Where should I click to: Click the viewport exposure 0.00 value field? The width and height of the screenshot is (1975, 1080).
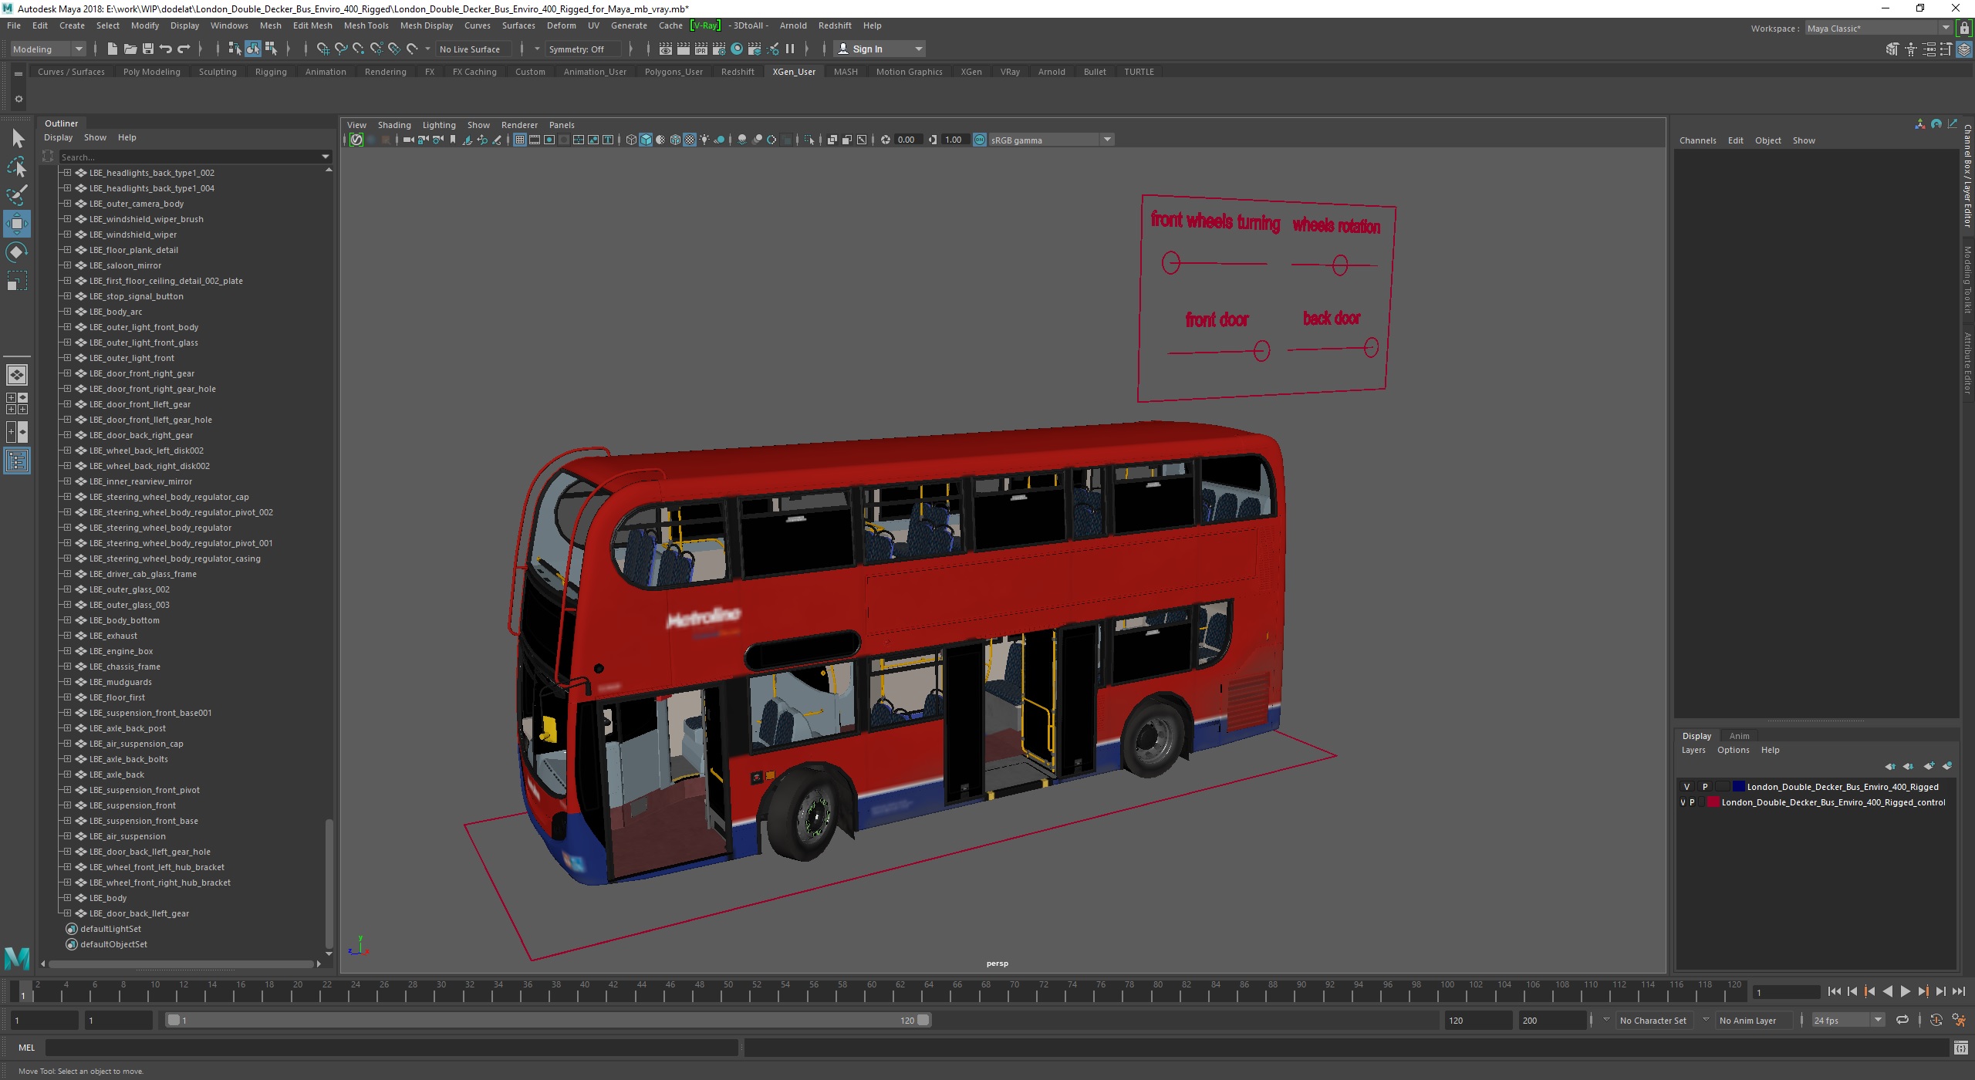coord(907,140)
